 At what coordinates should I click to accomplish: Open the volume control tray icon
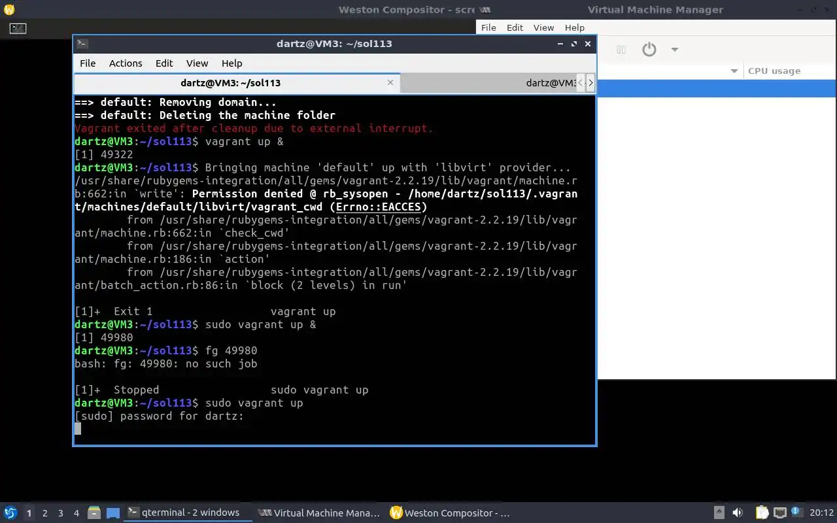[x=738, y=513]
